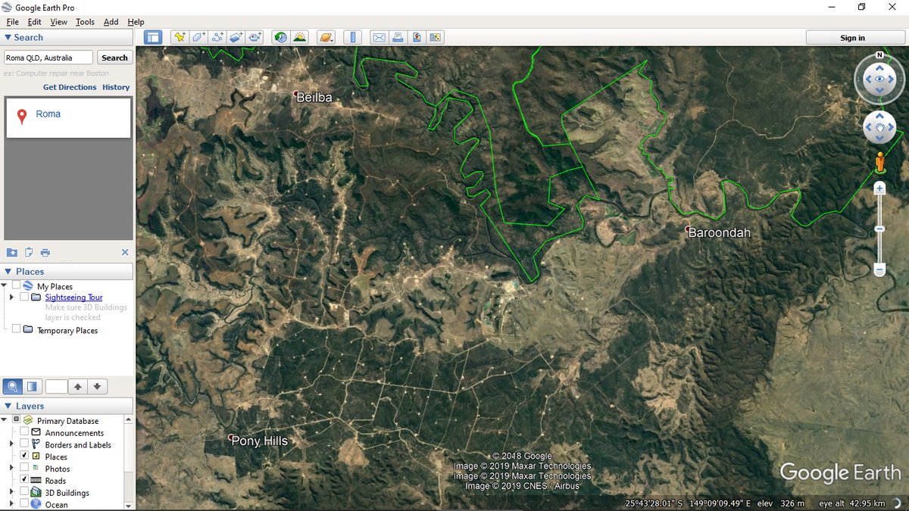Enable the Announcements layer
Screen dimensions: 909x511
24,432
